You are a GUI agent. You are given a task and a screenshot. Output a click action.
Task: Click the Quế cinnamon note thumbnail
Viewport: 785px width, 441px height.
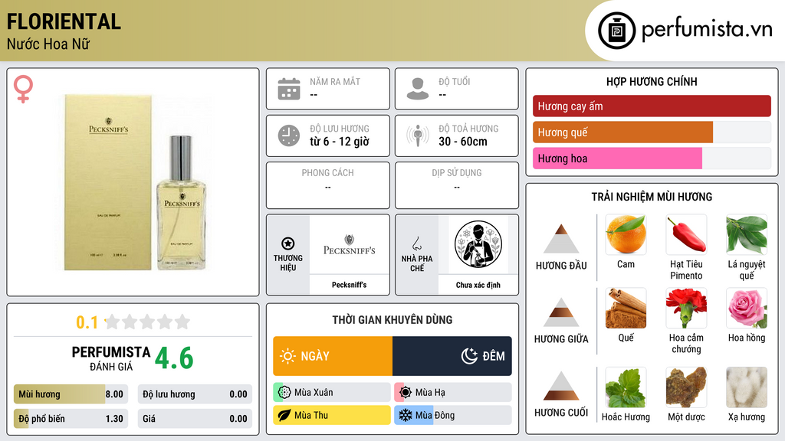pos(626,308)
